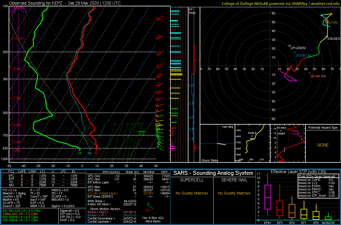The image size is (341, 225).
Task: Click the orange EF2 box plot
Action: coord(292,212)
